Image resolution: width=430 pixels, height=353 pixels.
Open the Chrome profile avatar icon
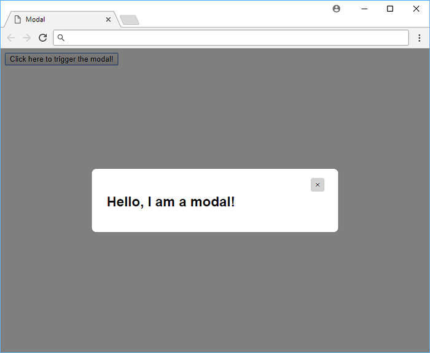pos(336,9)
